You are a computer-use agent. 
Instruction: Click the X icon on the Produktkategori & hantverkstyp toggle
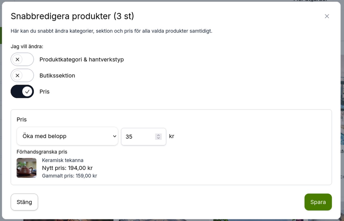point(18,59)
